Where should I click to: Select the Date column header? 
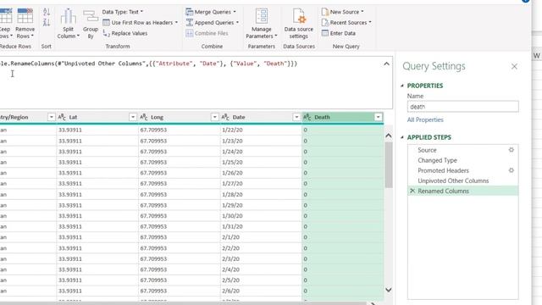click(261, 117)
